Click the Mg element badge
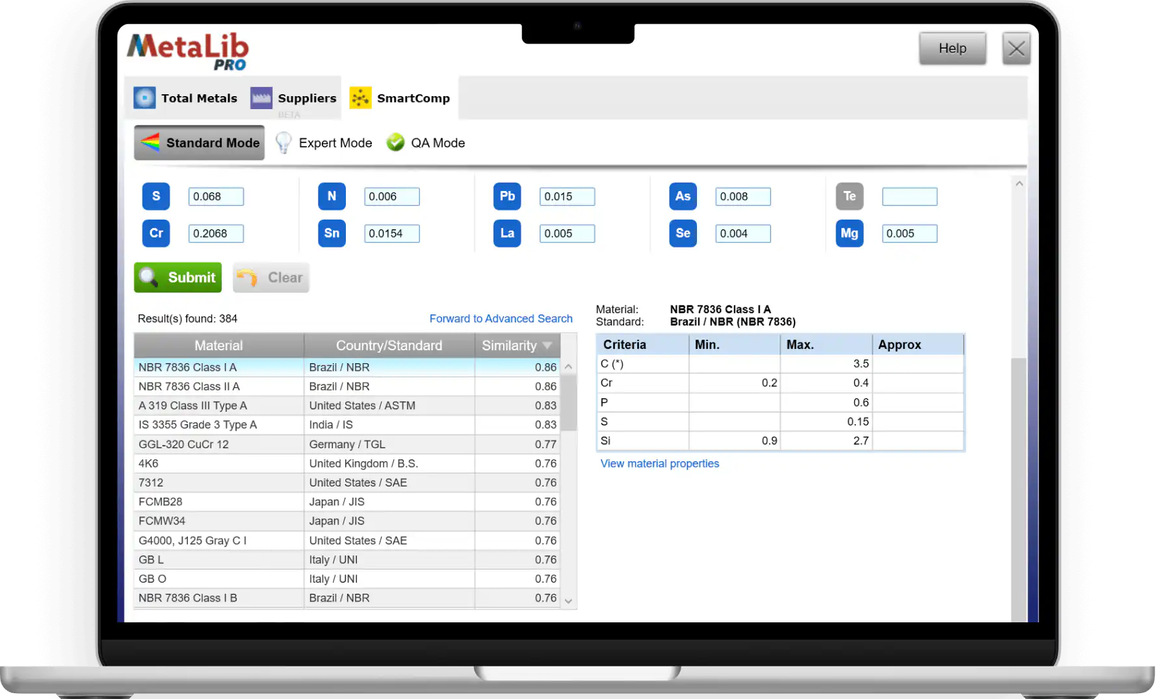1156x699 pixels. 849,233
